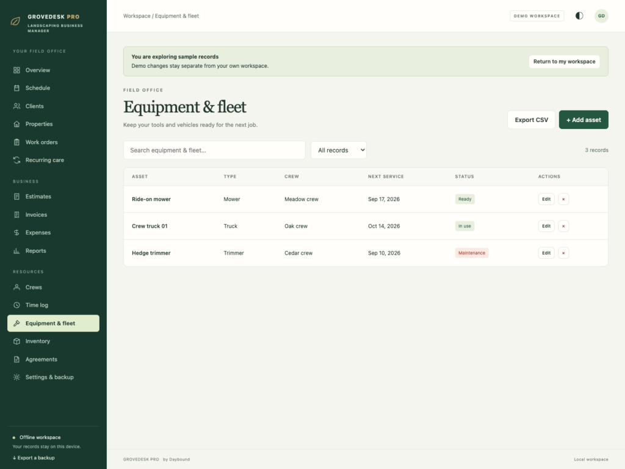Click the Properties house icon
This screenshot has height=469, width=625.
pos(16,124)
